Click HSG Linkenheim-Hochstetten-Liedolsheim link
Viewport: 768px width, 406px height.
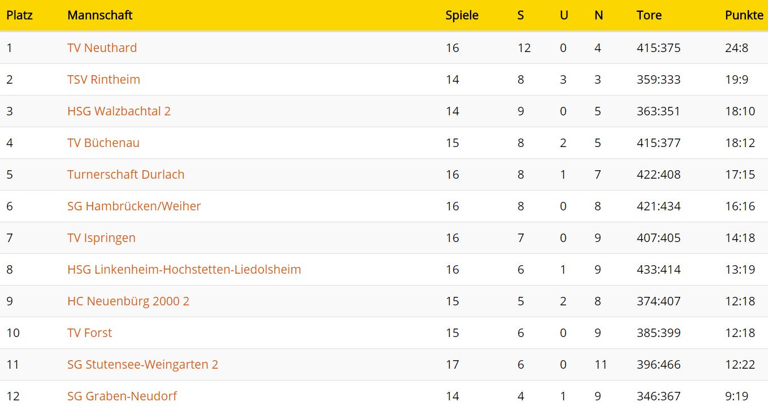[x=184, y=269]
